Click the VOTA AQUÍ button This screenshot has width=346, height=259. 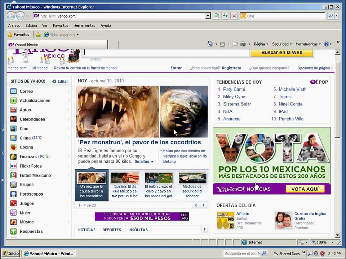305,189
